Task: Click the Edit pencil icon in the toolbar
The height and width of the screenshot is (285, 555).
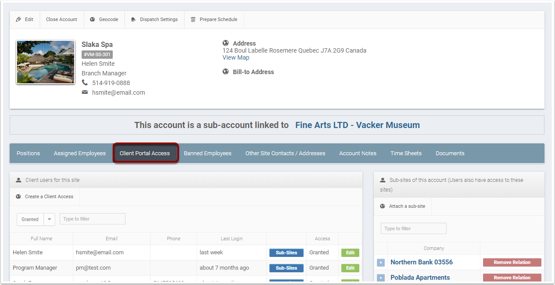Action: point(18,19)
